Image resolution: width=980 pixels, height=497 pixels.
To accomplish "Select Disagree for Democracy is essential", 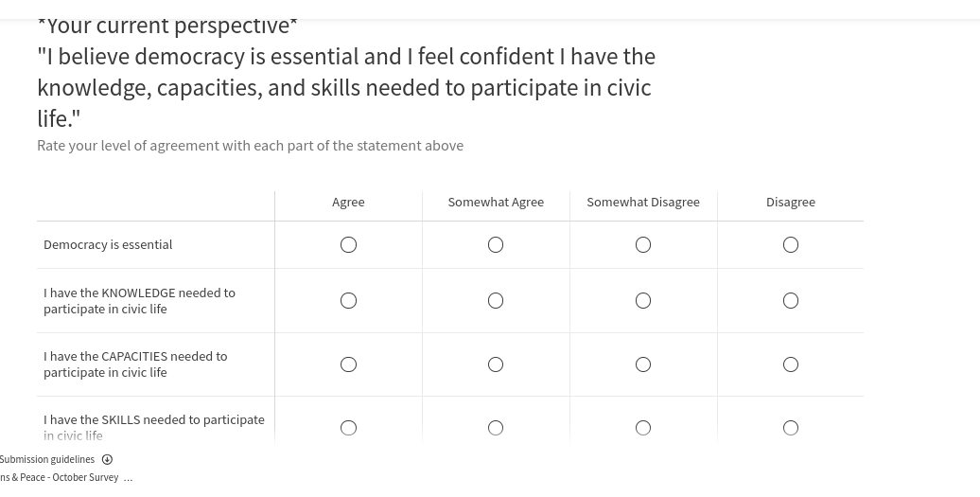I will (791, 245).
